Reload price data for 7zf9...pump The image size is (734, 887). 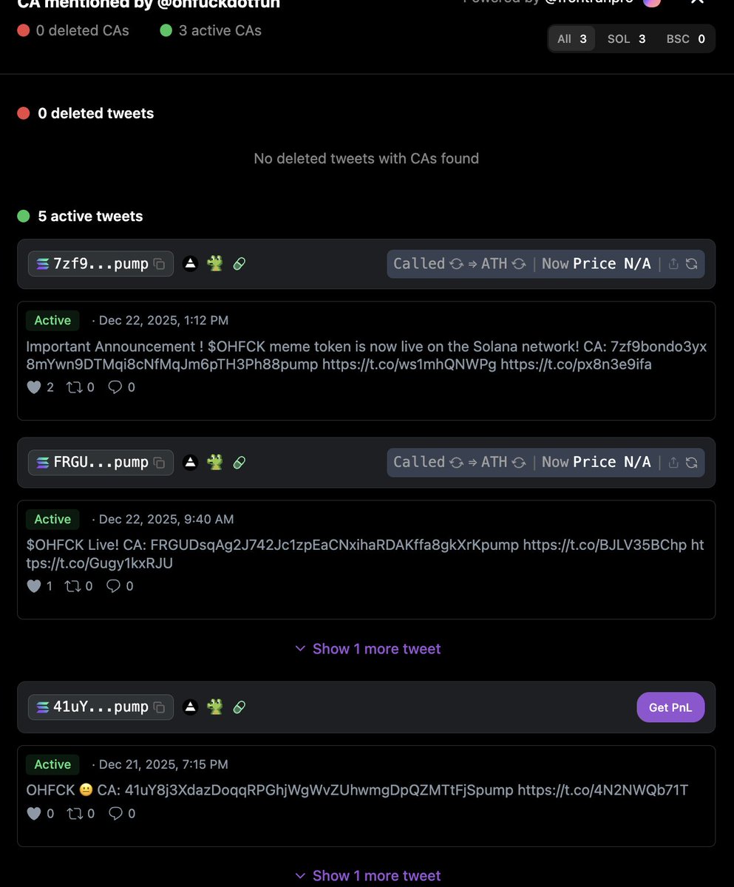click(x=691, y=264)
